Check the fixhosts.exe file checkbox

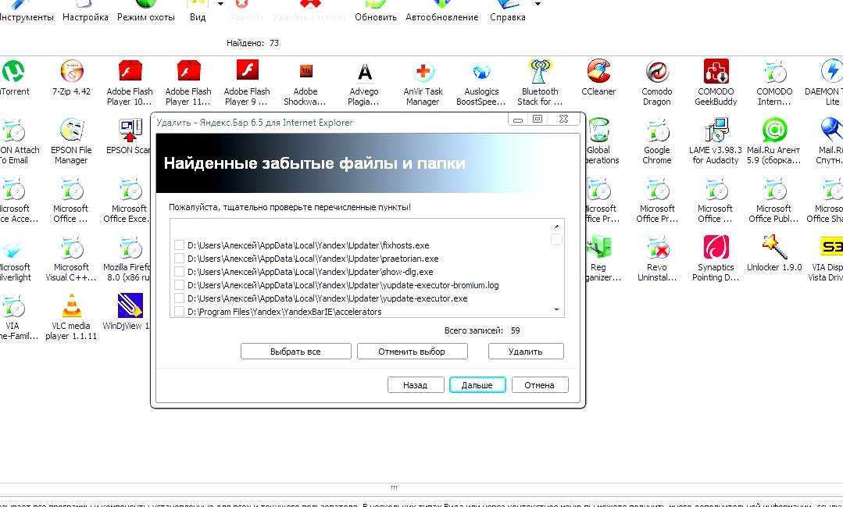180,245
